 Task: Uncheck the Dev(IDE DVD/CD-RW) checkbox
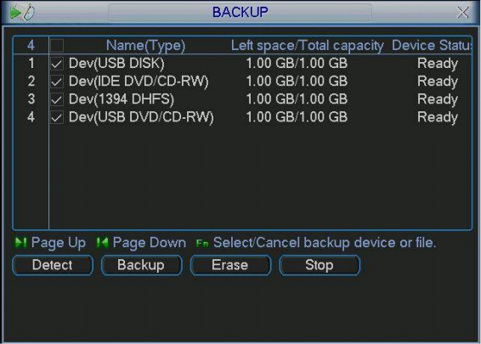click(x=57, y=82)
